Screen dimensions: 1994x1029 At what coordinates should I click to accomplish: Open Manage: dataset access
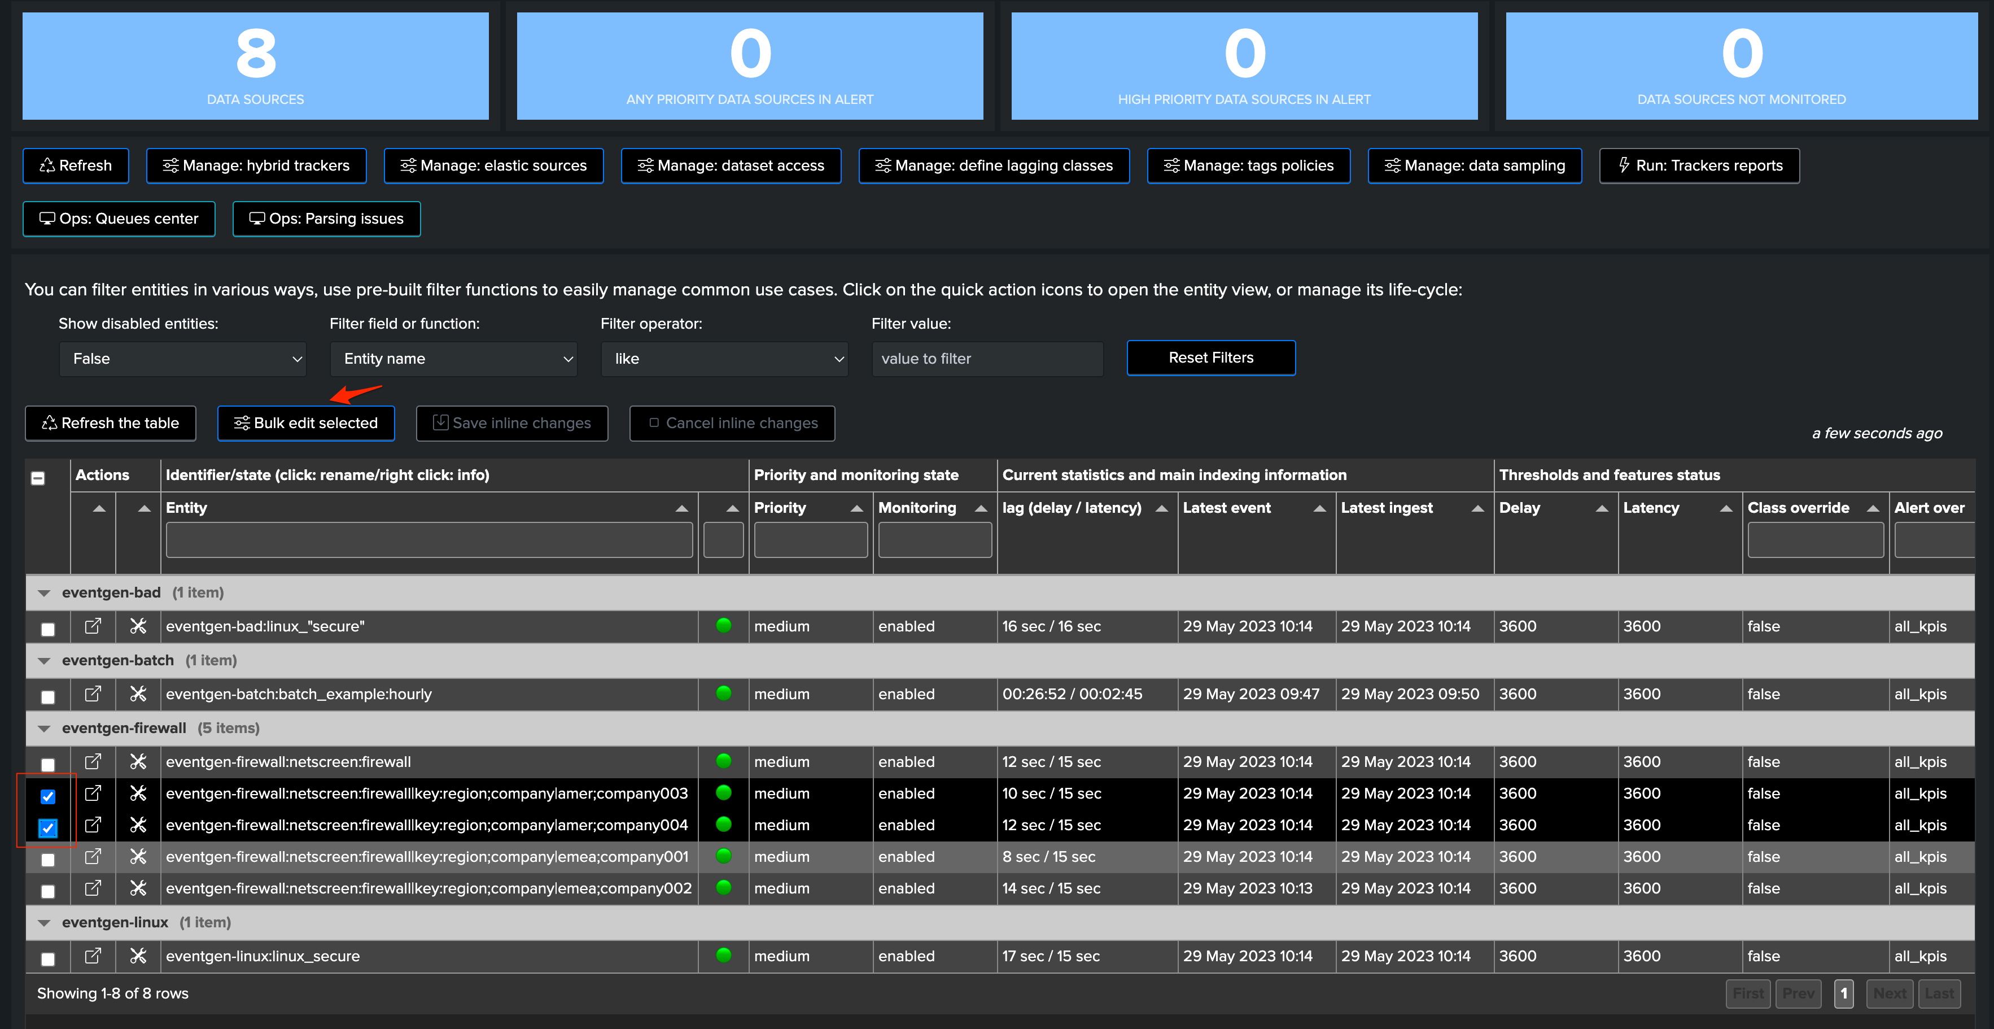tap(731, 165)
